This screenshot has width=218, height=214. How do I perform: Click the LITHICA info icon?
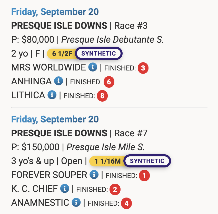coord(52,95)
